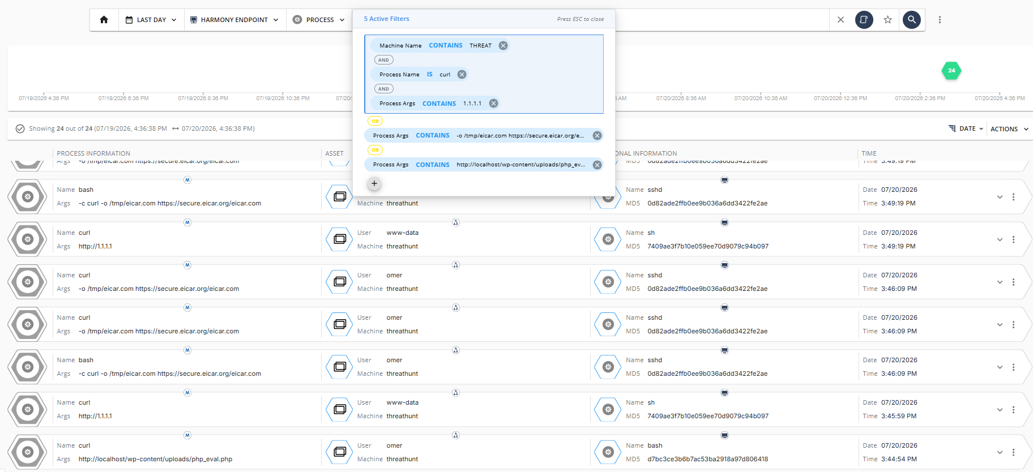Click args -c curl -o /tmp/eicar.com at 3:46:09 PM

(170, 374)
